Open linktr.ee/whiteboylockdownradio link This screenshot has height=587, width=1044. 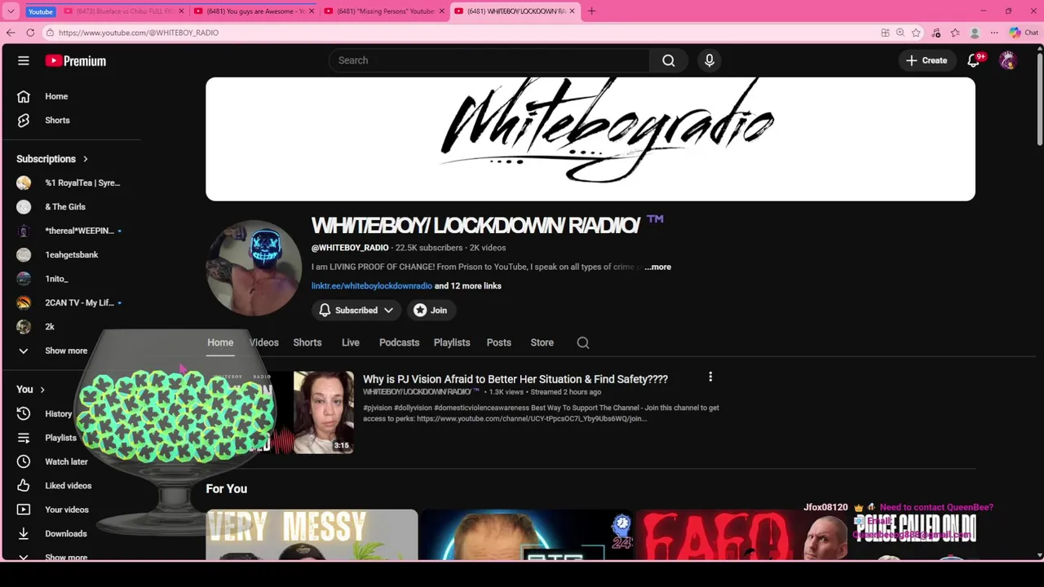pos(372,286)
